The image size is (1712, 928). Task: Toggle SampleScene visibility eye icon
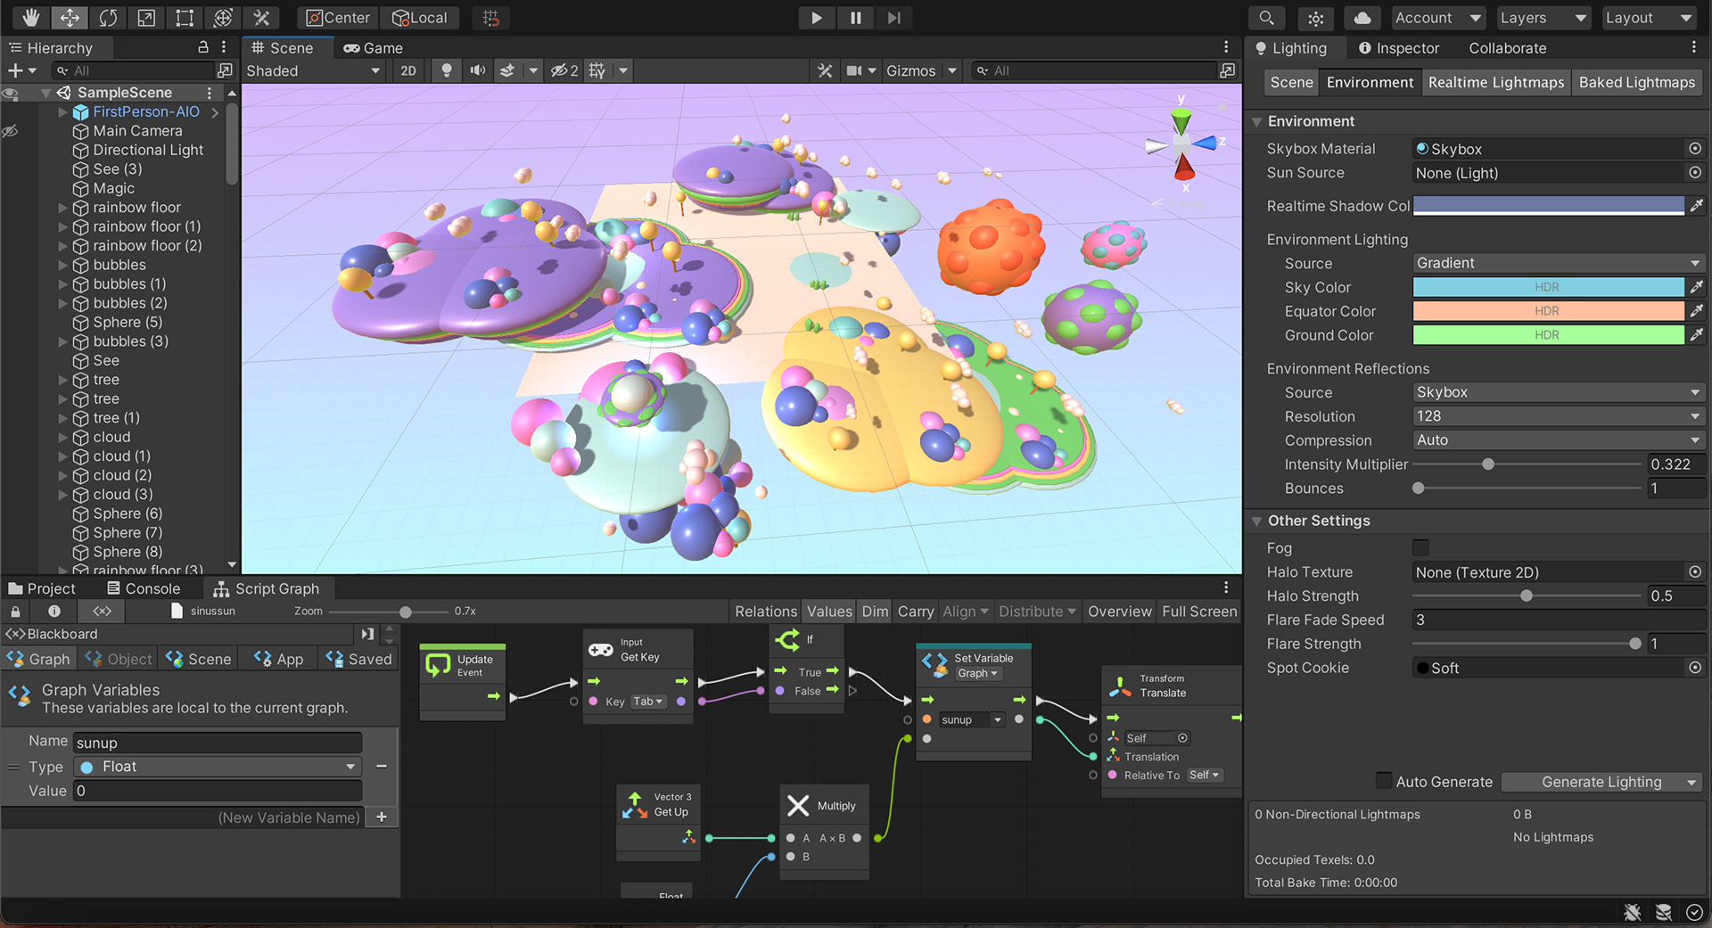coord(11,94)
